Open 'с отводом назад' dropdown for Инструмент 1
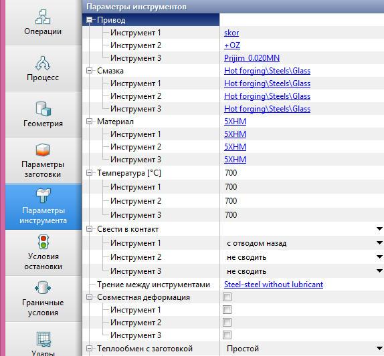 [379, 243]
